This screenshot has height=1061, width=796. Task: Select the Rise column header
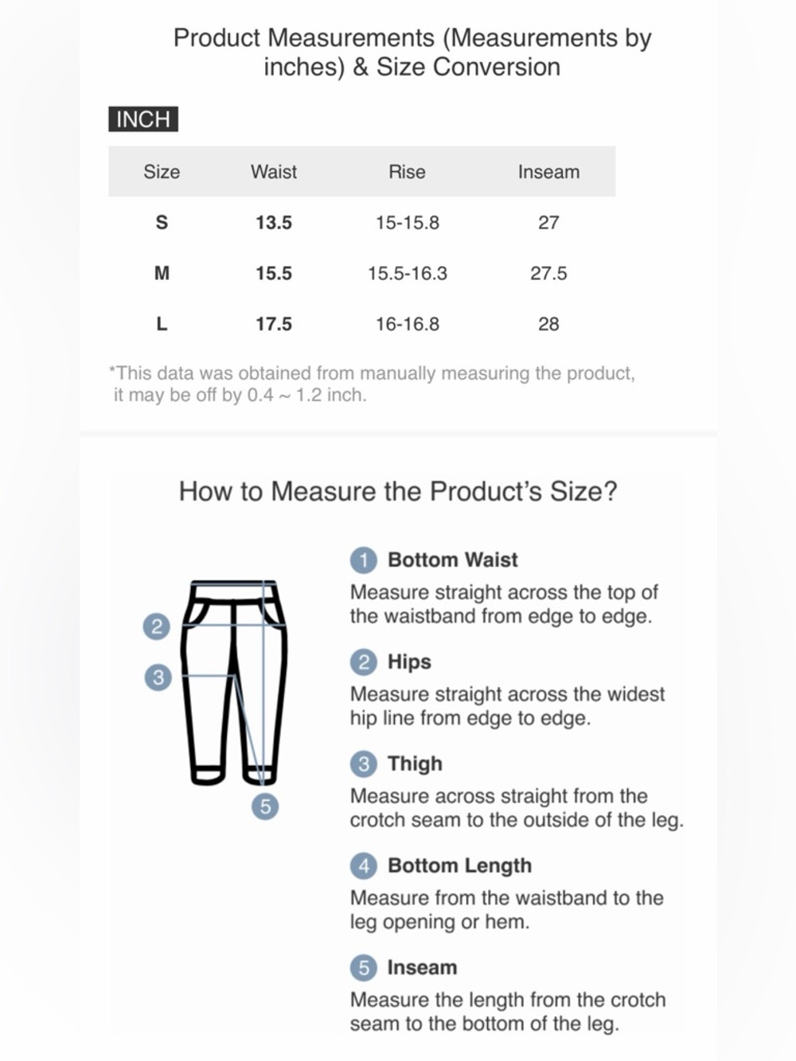[x=407, y=172]
